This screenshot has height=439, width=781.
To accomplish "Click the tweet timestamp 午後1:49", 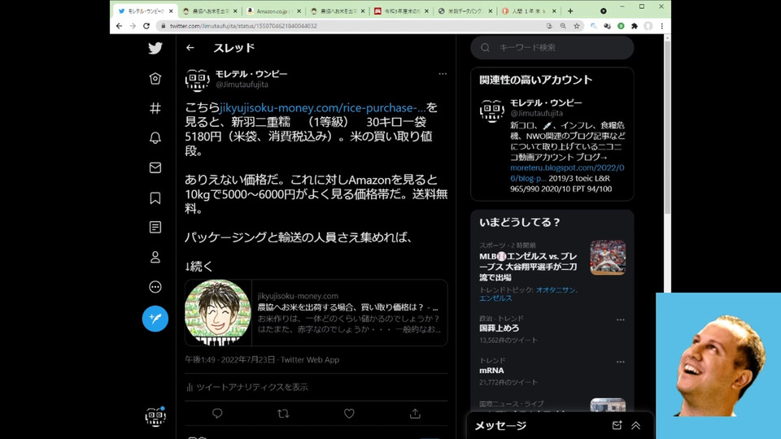I will tap(200, 359).
